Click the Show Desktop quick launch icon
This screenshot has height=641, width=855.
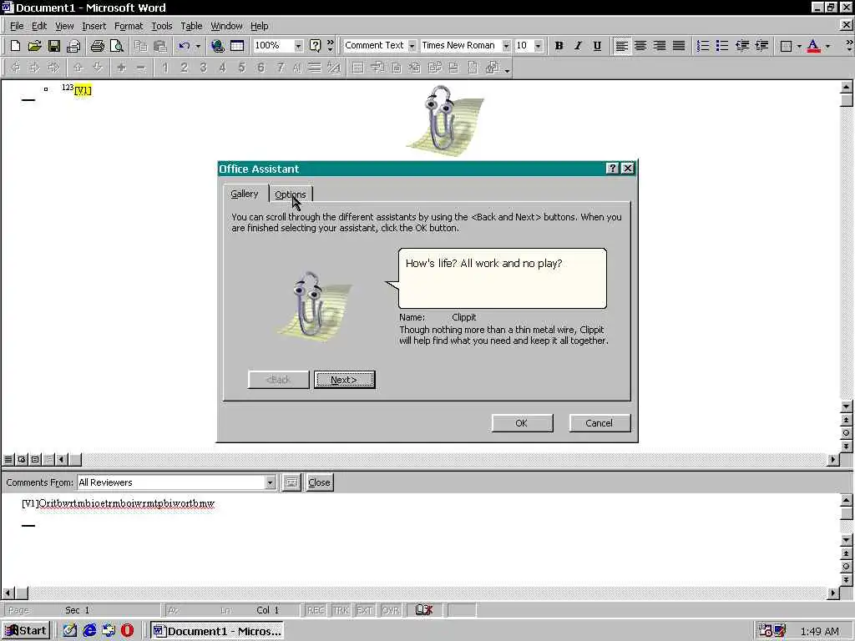pyautogui.click(x=70, y=631)
